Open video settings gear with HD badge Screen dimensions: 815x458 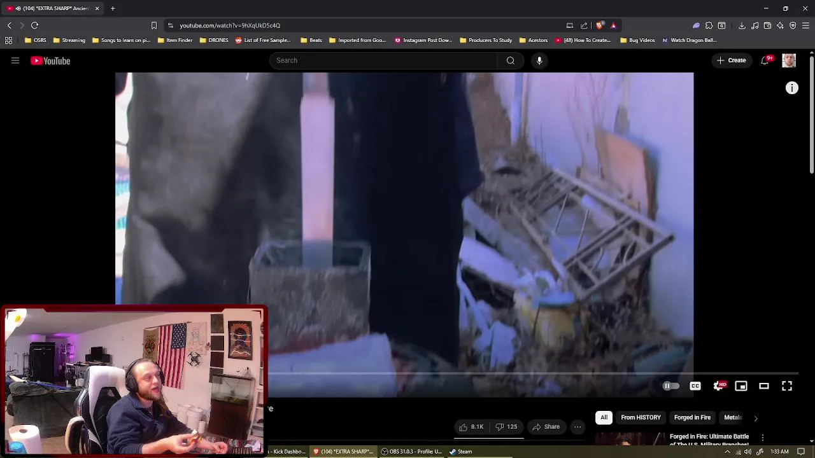pyautogui.click(x=719, y=386)
